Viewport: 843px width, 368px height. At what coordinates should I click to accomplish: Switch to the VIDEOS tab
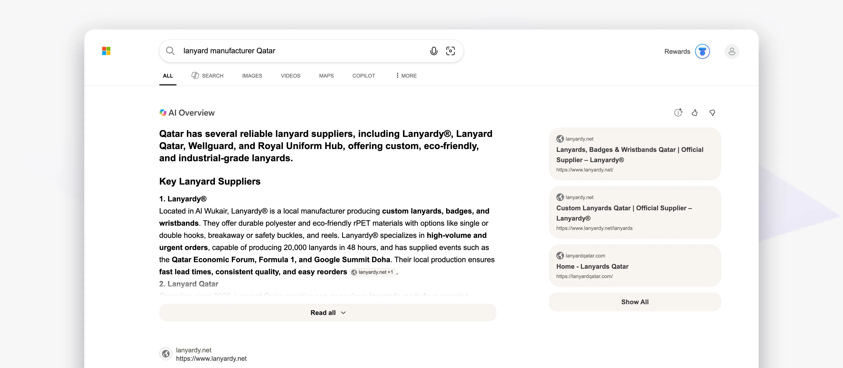(291, 76)
